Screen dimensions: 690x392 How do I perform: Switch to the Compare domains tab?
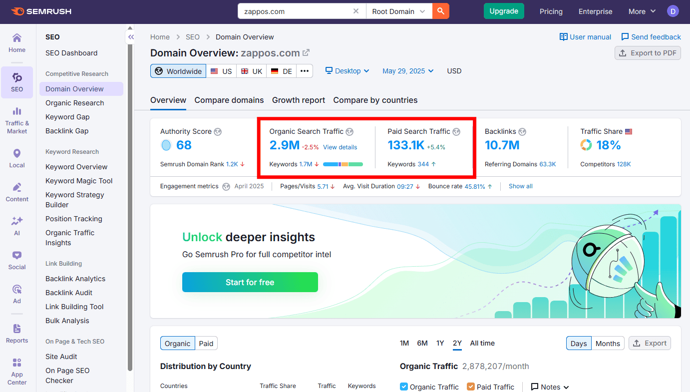click(229, 100)
